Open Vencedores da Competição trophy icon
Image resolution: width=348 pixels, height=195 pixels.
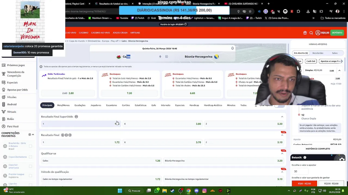[x=4, y=74]
